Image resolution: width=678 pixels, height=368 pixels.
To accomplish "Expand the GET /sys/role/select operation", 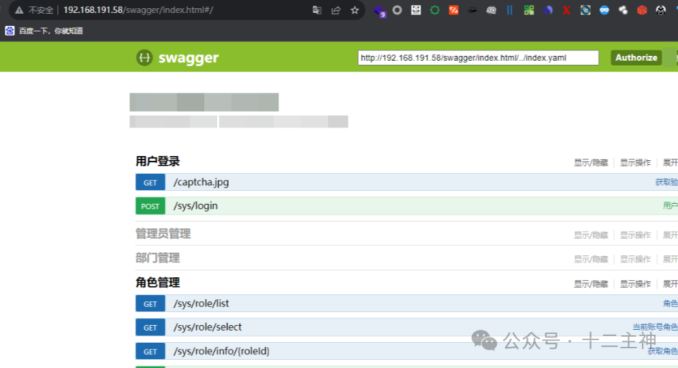I will coord(406,327).
